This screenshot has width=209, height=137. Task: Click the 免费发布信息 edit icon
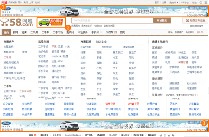point(187,21)
